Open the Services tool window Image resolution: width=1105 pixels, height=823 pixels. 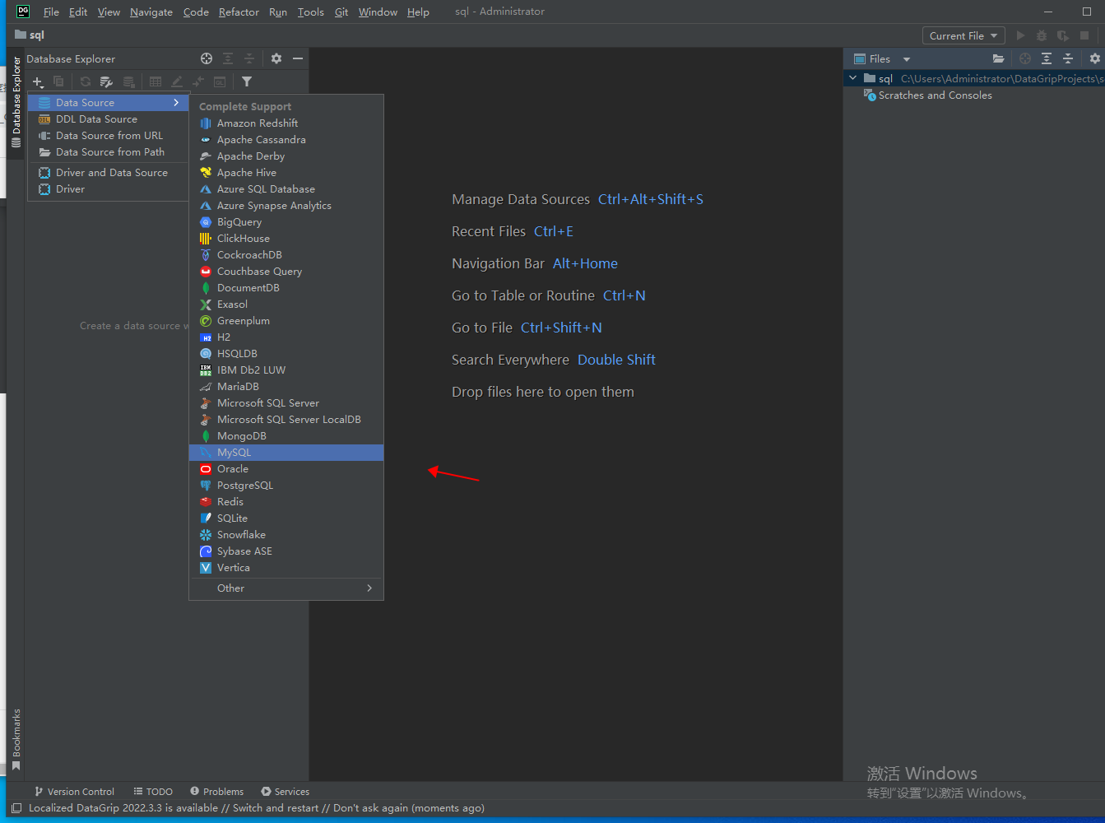(x=286, y=792)
